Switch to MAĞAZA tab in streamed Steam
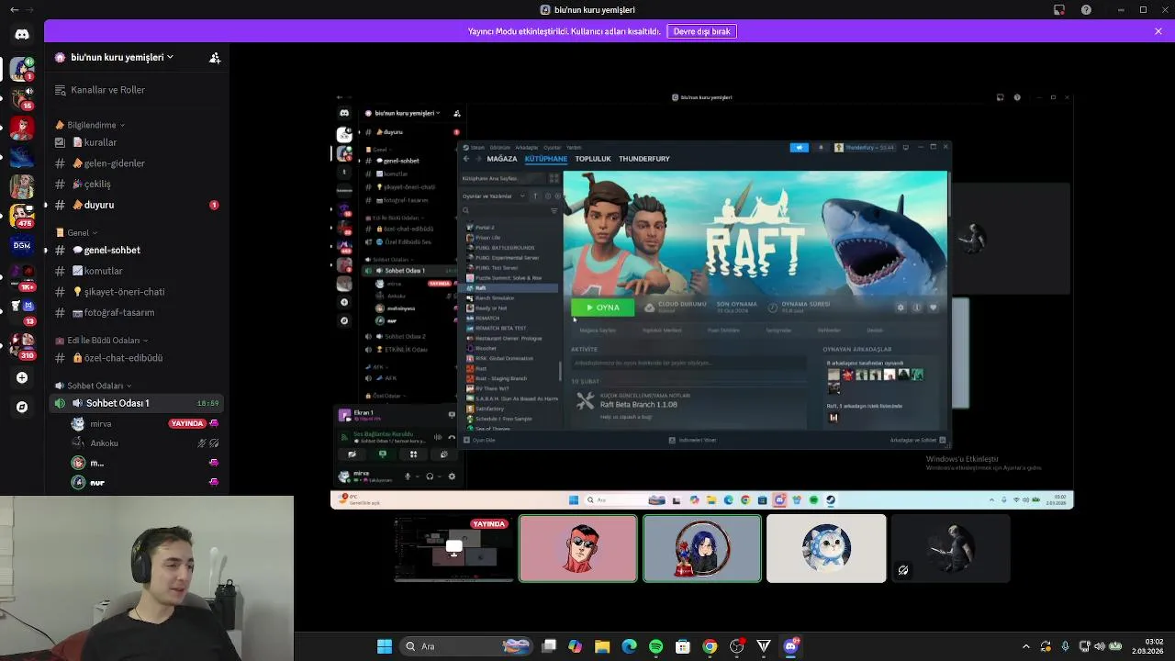The image size is (1175, 661). (501, 159)
